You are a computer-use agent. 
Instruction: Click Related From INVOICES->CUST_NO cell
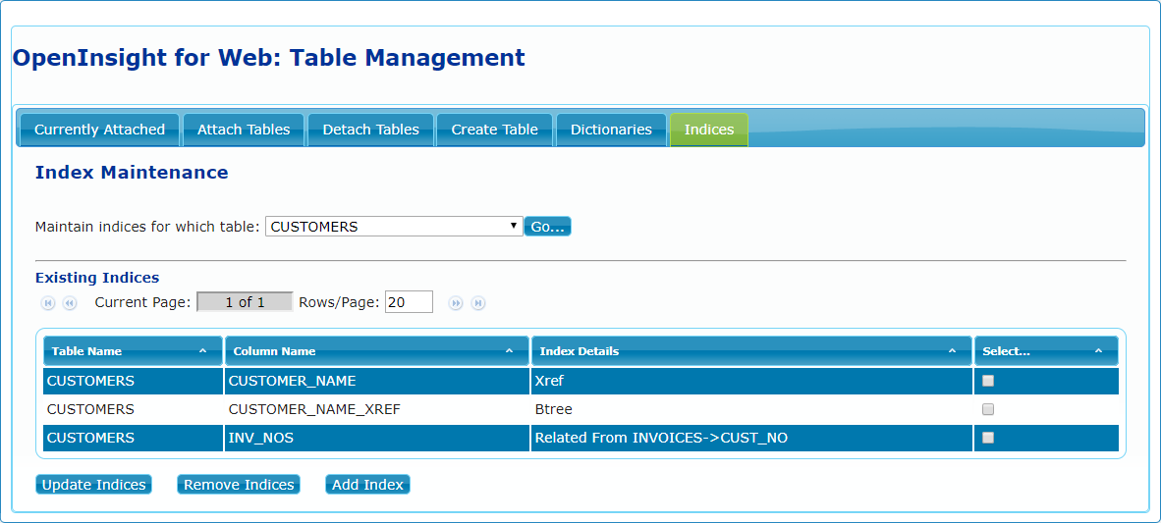coord(751,438)
